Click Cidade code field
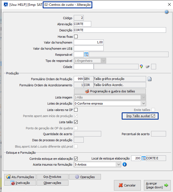This screenshot has height=192, width=173. [84, 67]
